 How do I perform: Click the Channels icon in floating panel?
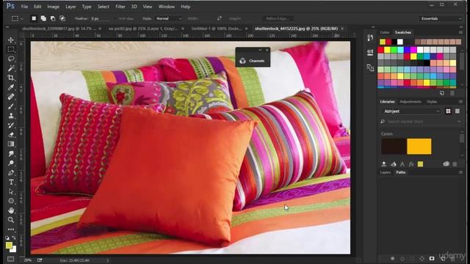click(x=242, y=61)
